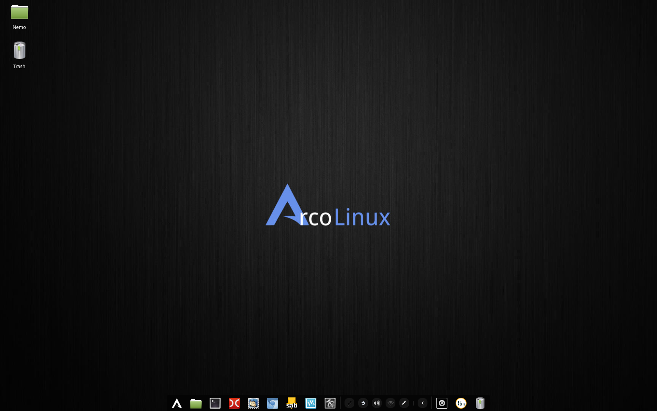The image size is (657, 411).
Task: Collapse tray with the left chevron
Action: tap(423, 403)
